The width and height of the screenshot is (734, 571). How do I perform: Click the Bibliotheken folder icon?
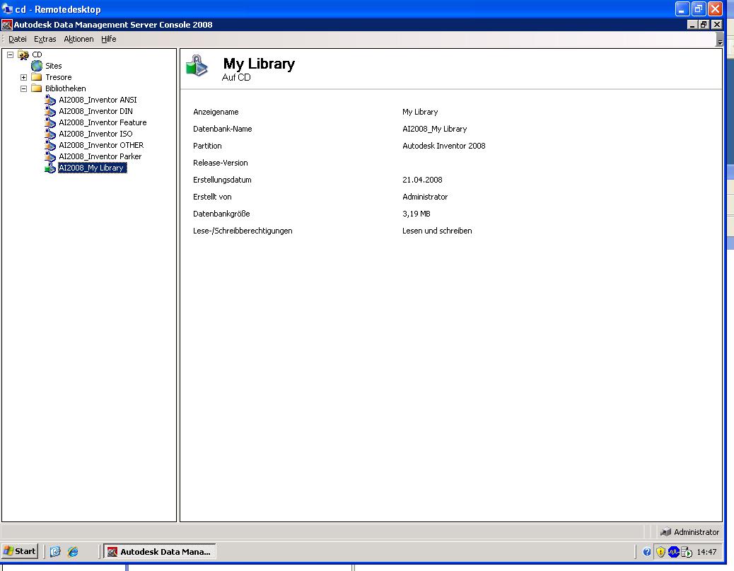(x=37, y=88)
